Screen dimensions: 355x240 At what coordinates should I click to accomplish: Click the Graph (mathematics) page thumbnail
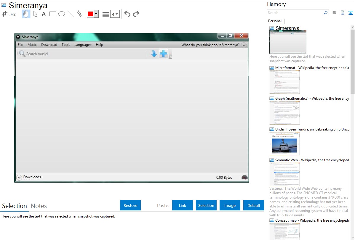pyautogui.click(x=284, y=113)
